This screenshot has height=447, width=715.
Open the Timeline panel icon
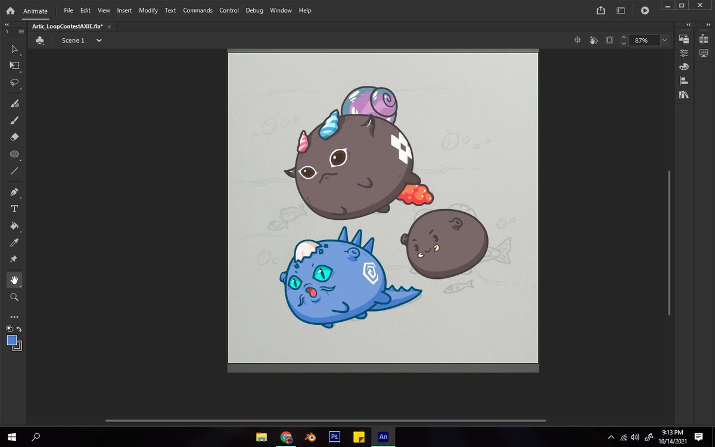click(x=704, y=39)
